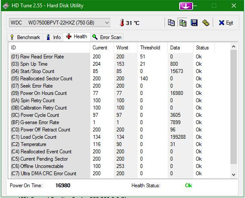
Task: Click the worst value 253 for Offline Uncorrectable
Action: [120, 166]
